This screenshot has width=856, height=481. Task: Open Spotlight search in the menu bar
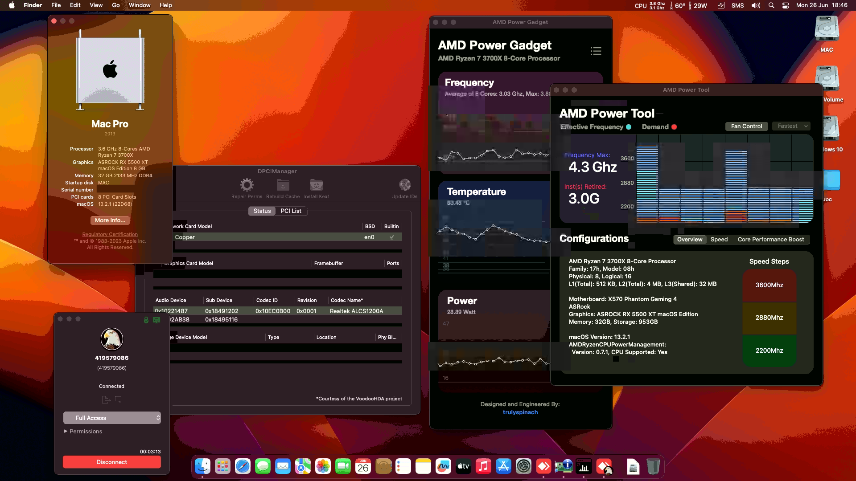point(771,5)
